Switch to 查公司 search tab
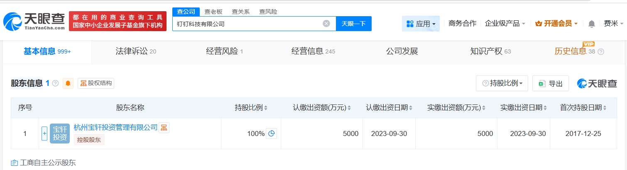627x170 pixels. point(186,12)
